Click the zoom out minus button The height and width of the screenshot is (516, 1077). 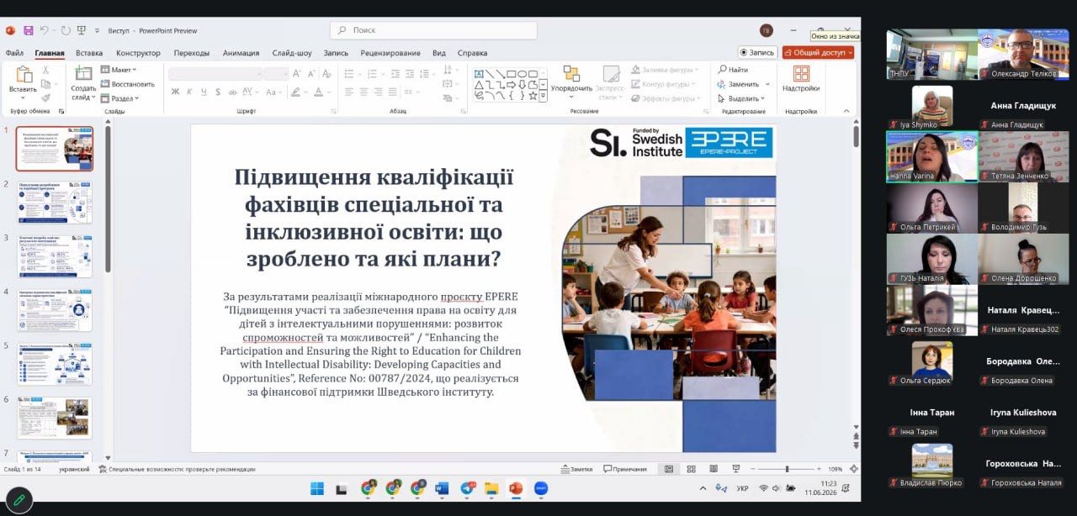(752, 469)
